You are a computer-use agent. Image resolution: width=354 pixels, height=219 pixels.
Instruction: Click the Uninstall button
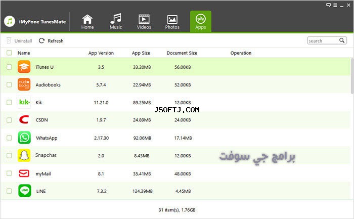19,40
